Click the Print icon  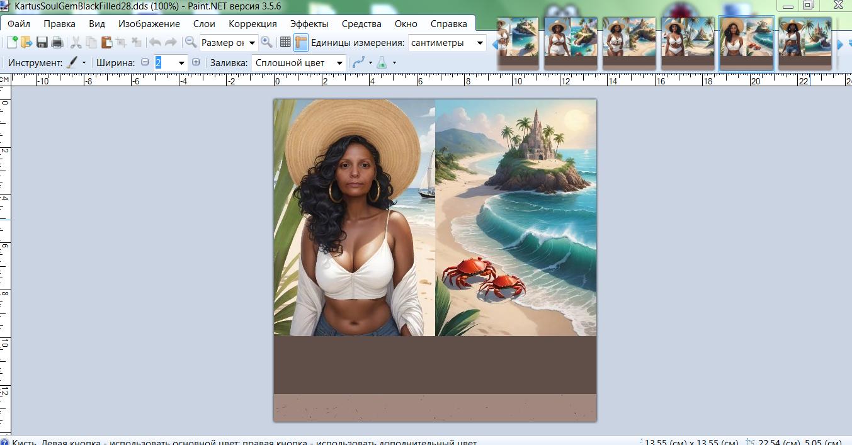click(57, 43)
